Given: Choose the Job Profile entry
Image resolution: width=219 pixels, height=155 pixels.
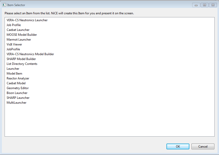Looking at the screenshot, I should tap(14, 25).
